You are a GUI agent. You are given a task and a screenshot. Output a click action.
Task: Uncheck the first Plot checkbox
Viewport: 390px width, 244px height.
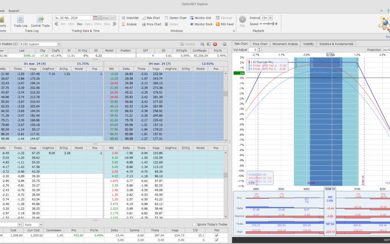coord(216,235)
